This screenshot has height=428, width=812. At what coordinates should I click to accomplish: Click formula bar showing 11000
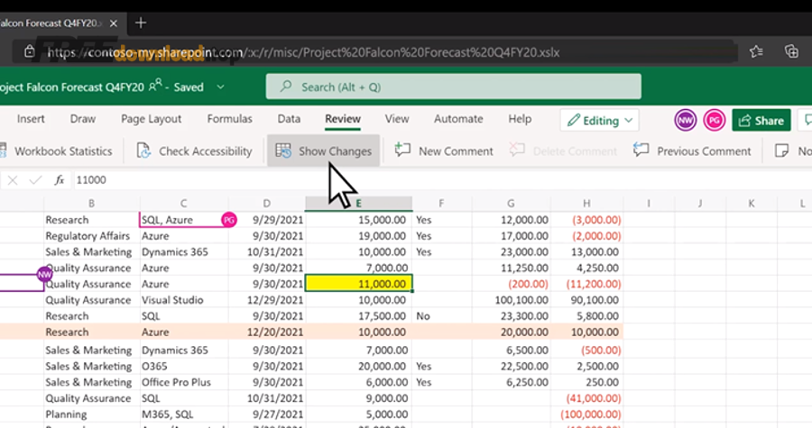[x=443, y=180]
